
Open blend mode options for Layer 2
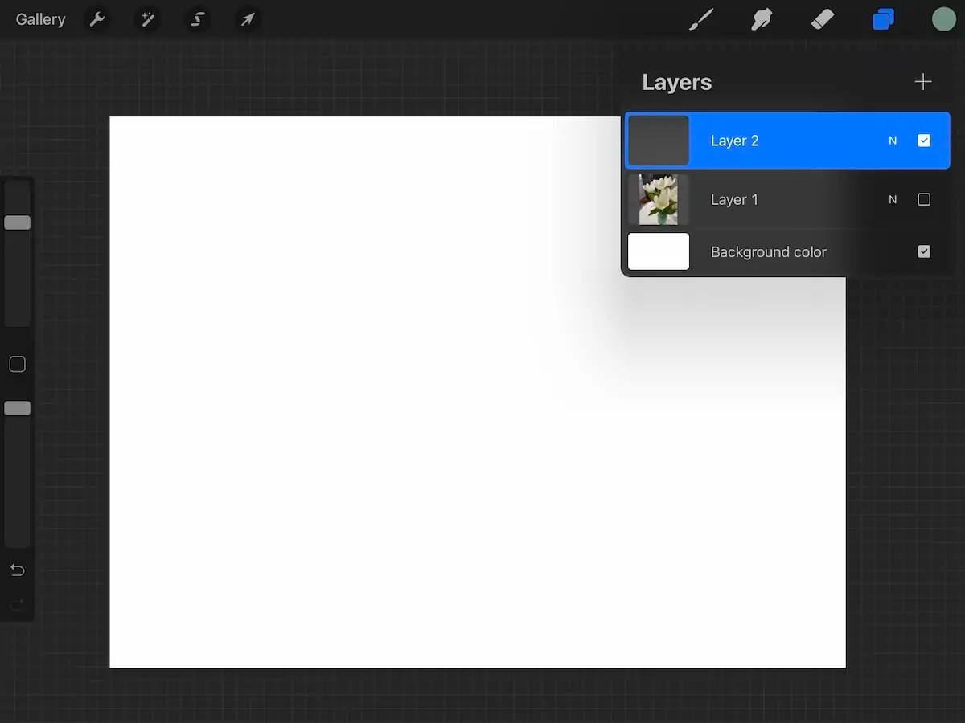892,140
